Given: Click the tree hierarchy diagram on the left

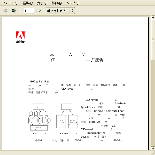Looking at the screenshot, I should point(39,117).
